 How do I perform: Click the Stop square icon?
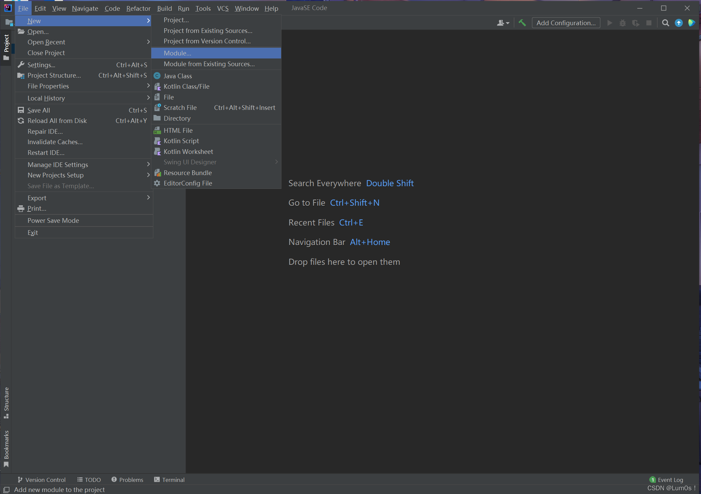click(649, 23)
